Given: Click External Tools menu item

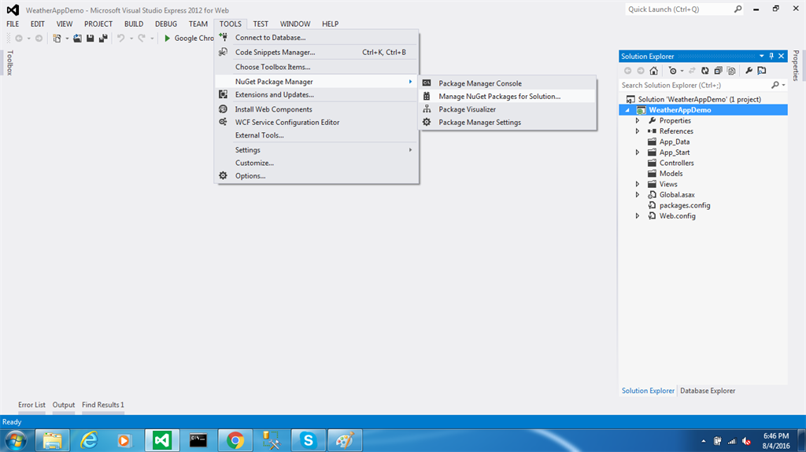Looking at the screenshot, I should tap(316, 135).
